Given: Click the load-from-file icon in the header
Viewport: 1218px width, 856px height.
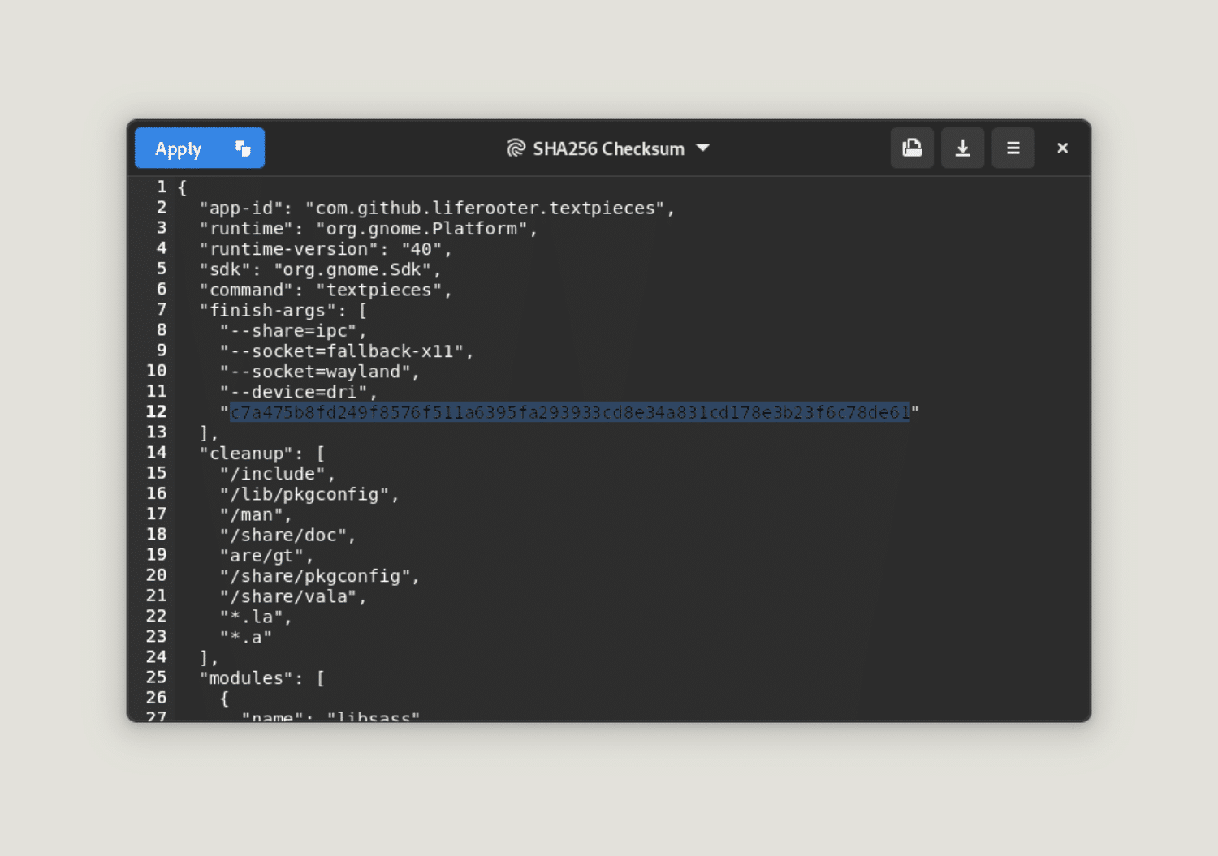Looking at the screenshot, I should (x=912, y=148).
